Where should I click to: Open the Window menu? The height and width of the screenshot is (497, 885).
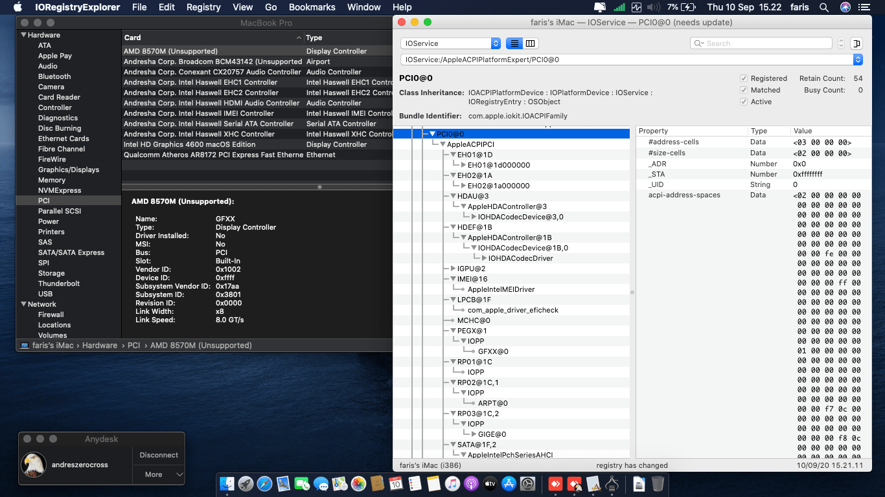click(364, 7)
